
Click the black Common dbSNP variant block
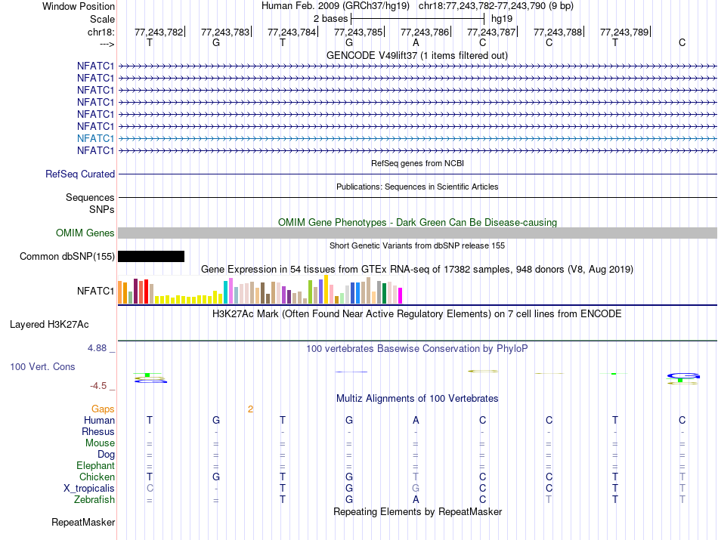coord(151,256)
